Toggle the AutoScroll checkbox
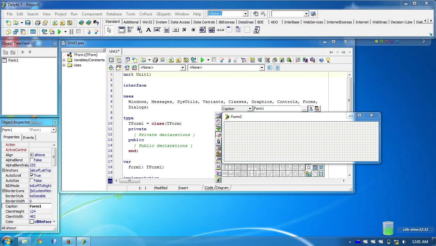Image resolution: width=436 pixels, height=246 pixels. (32, 175)
